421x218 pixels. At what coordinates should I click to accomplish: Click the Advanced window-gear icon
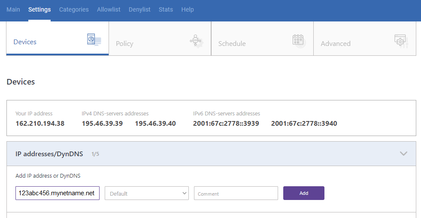point(401,41)
